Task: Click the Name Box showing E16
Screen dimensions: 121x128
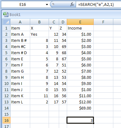Action: [23, 5]
